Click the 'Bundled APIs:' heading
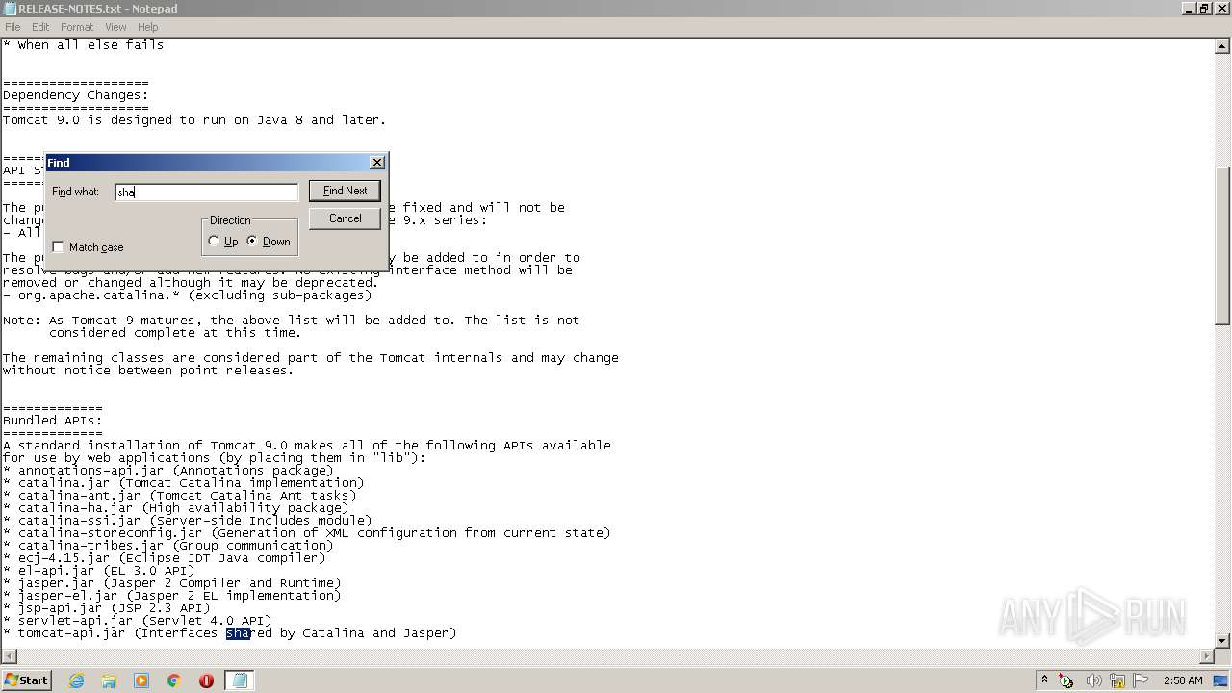 point(52,421)
